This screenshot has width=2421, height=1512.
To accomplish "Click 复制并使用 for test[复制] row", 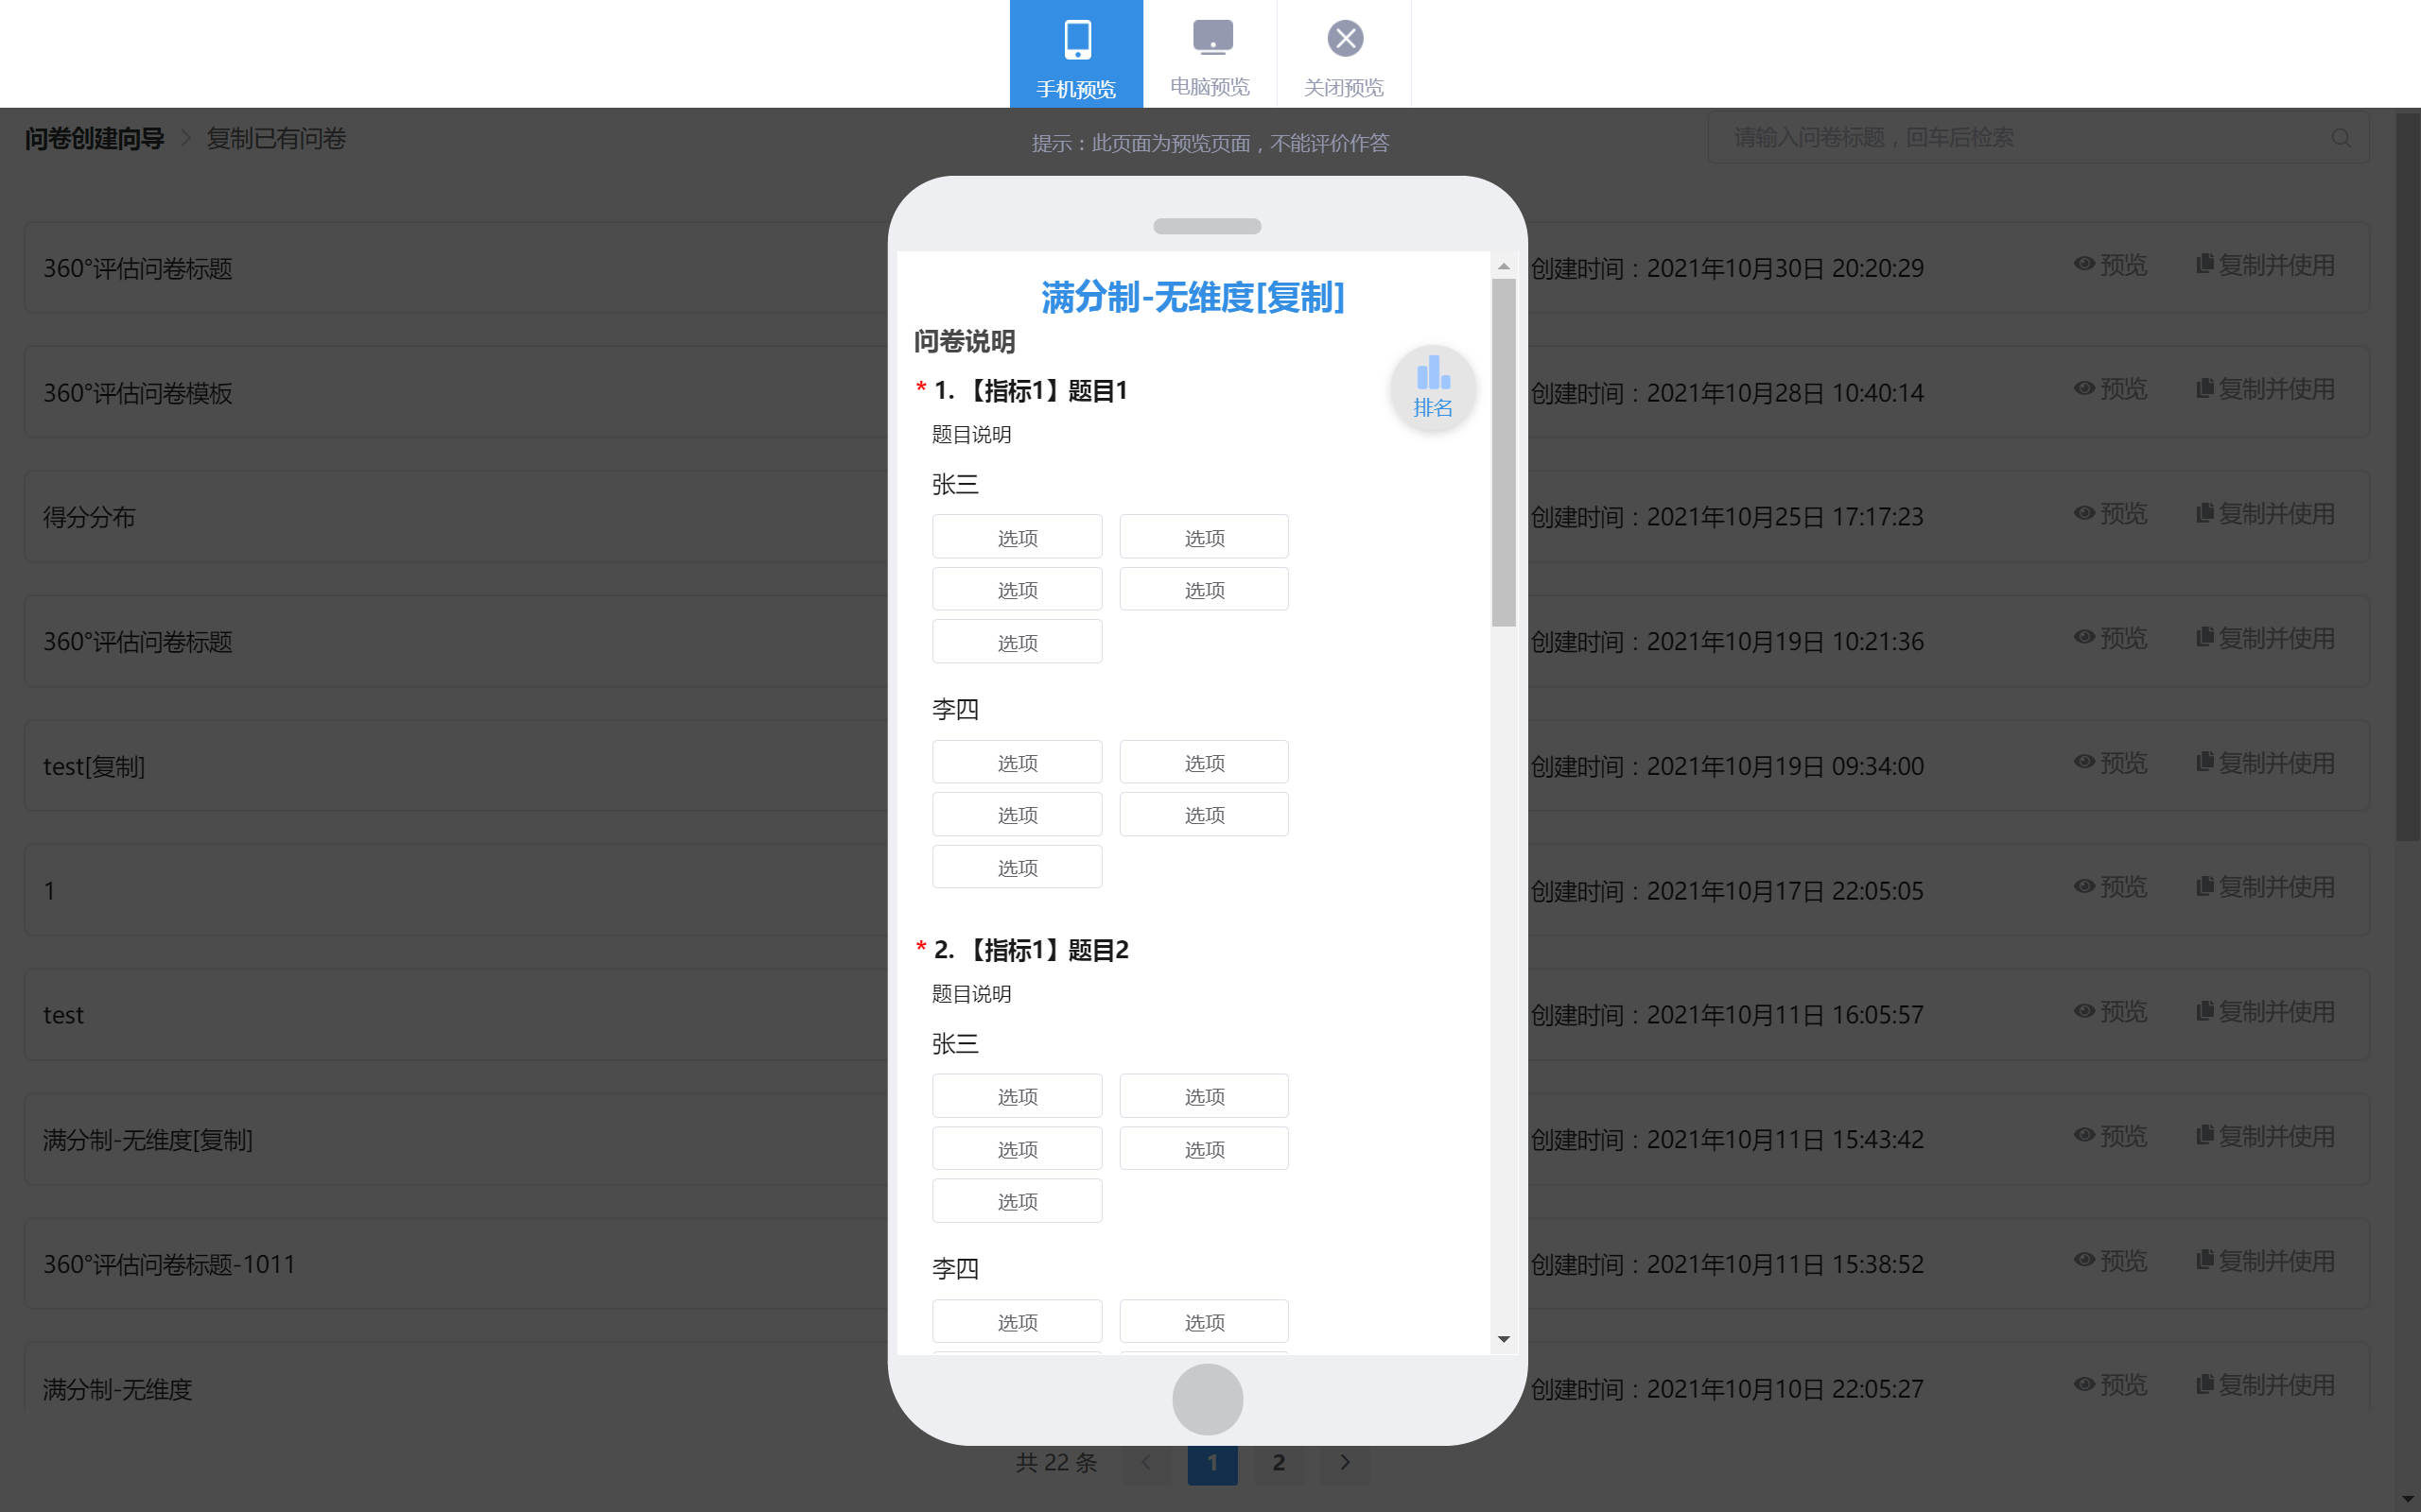I will click(2266, 763).
